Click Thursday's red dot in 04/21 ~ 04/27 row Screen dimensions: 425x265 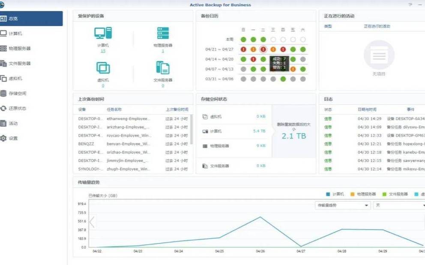coord(283,50)
